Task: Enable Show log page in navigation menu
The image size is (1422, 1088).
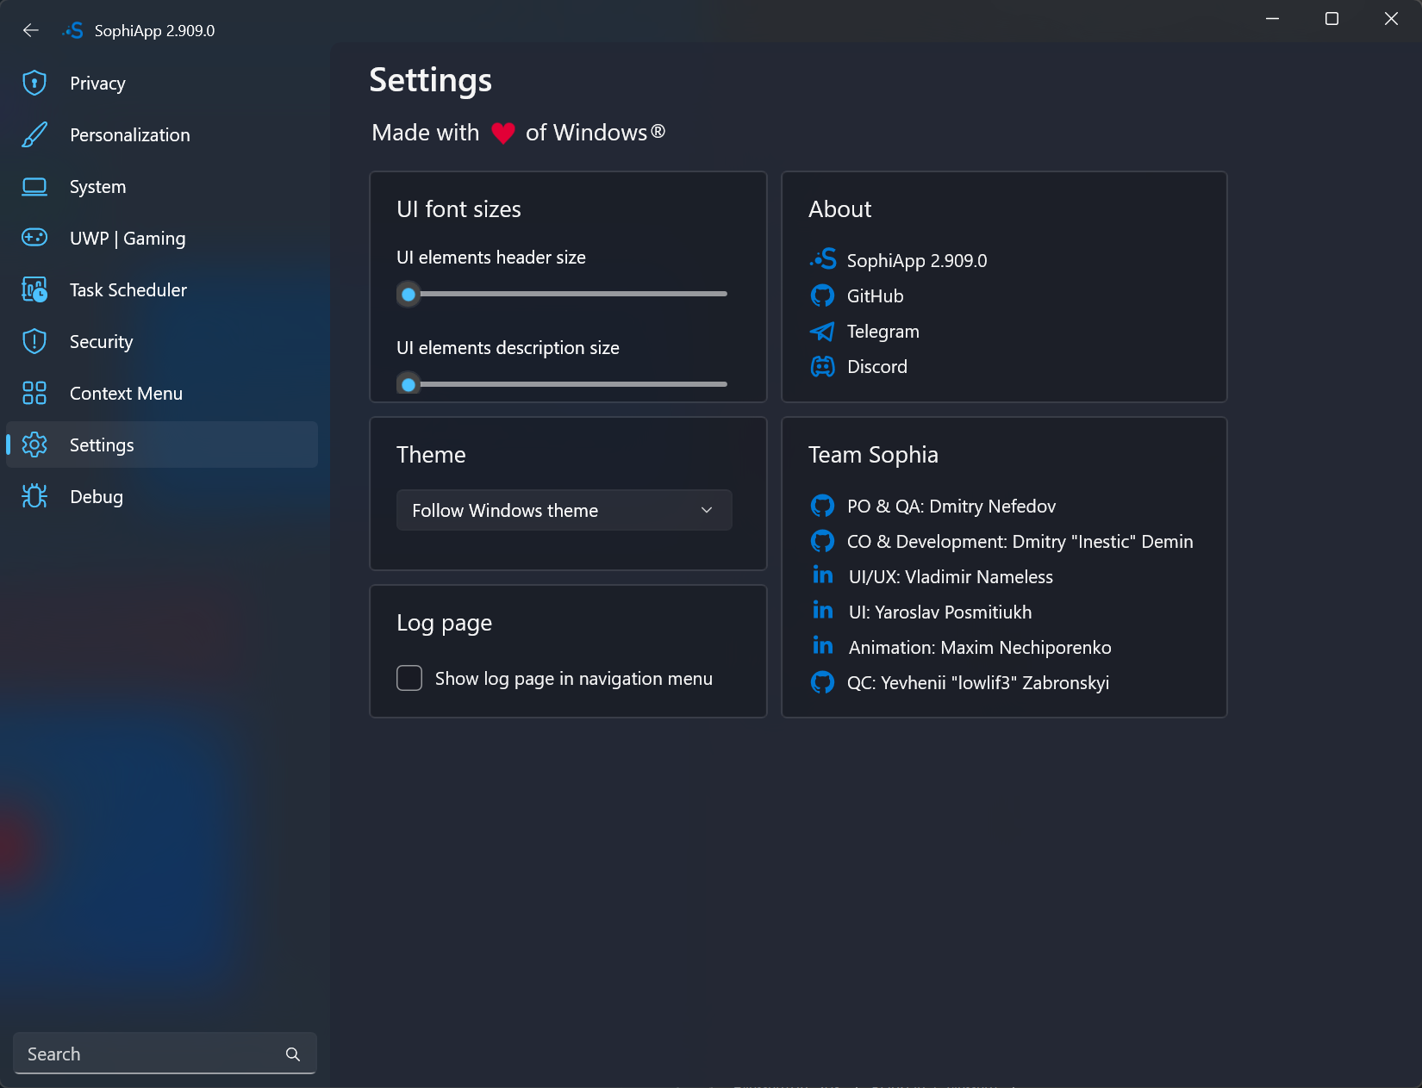Action: 409,678
